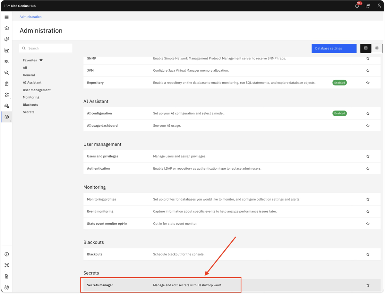Select User management category filter
This screenshot has width=385, height=294.
pos(37,90)
